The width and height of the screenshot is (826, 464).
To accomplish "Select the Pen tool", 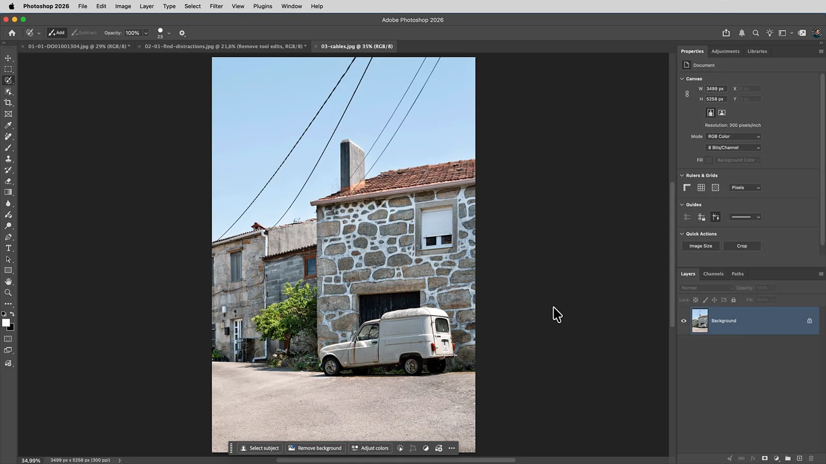I will click(x=8, y=237).
